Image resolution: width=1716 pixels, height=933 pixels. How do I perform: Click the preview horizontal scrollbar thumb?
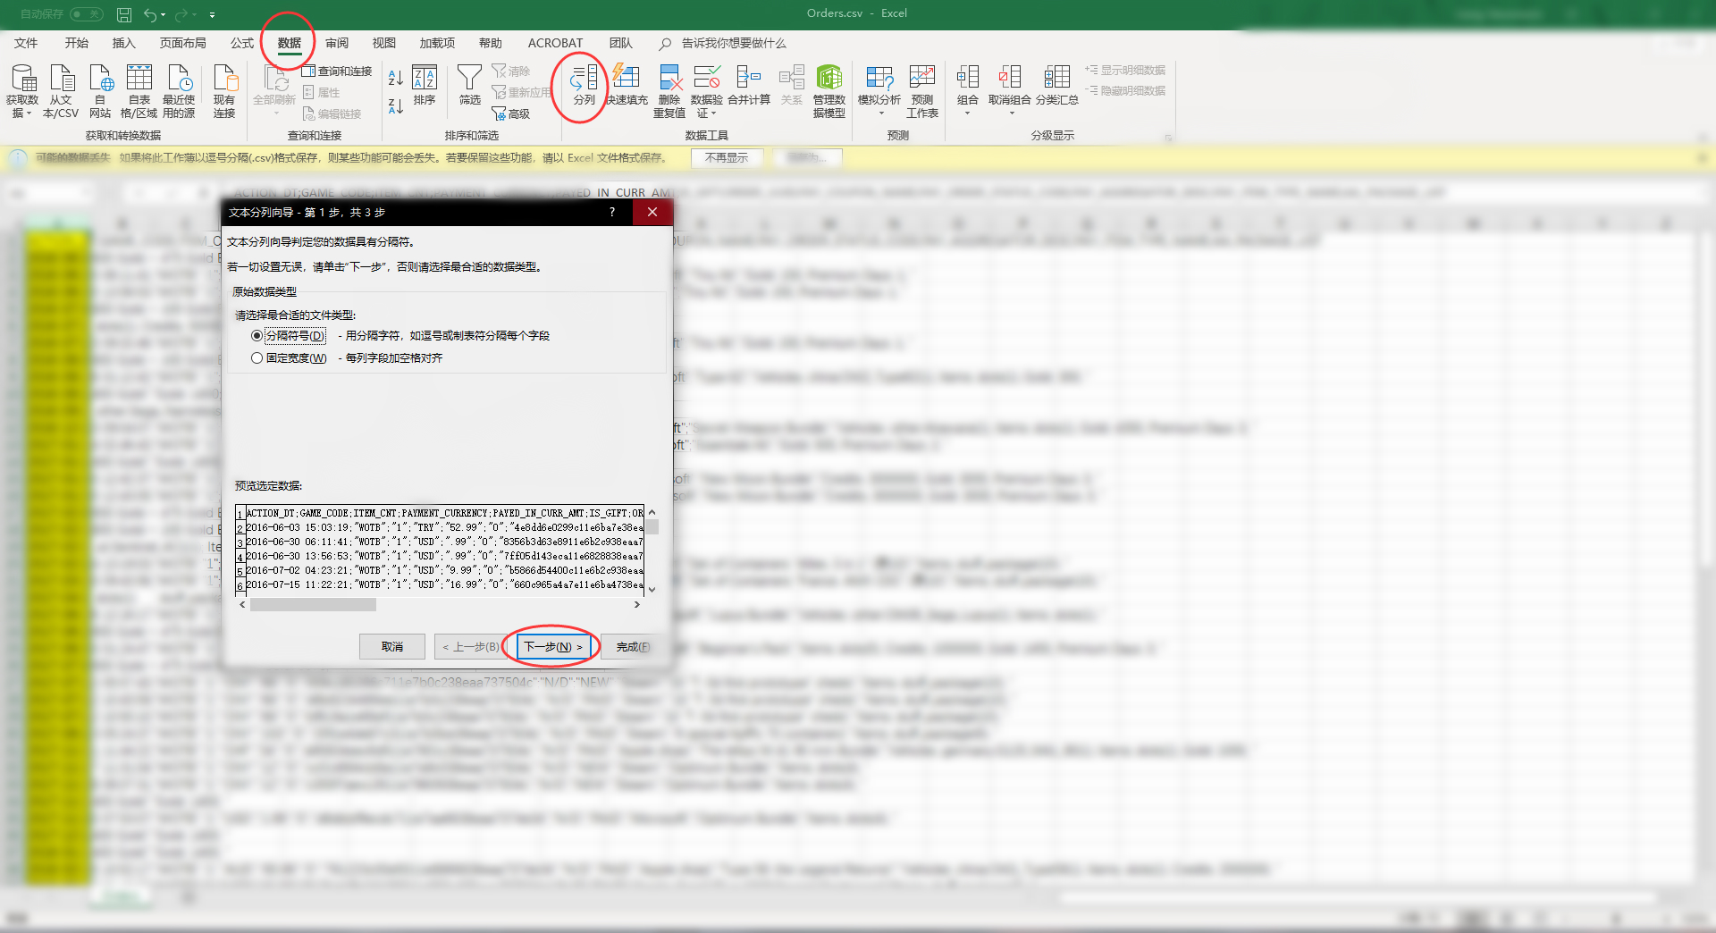pos(313,605)
